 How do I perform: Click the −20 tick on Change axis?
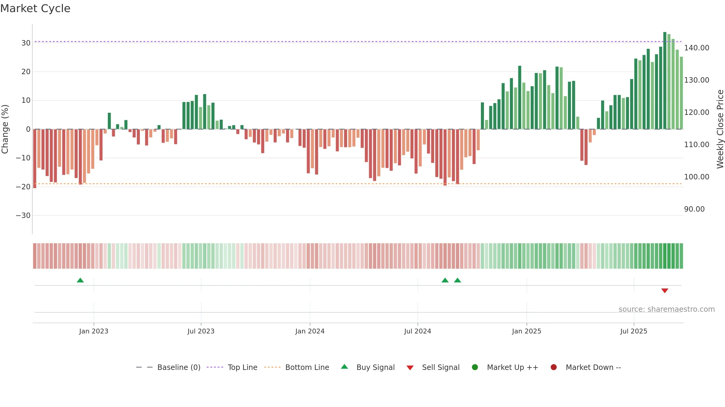coord(23,187)
